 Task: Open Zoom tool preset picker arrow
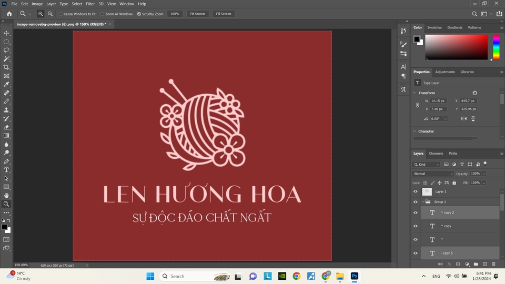[x=30, y=14]
